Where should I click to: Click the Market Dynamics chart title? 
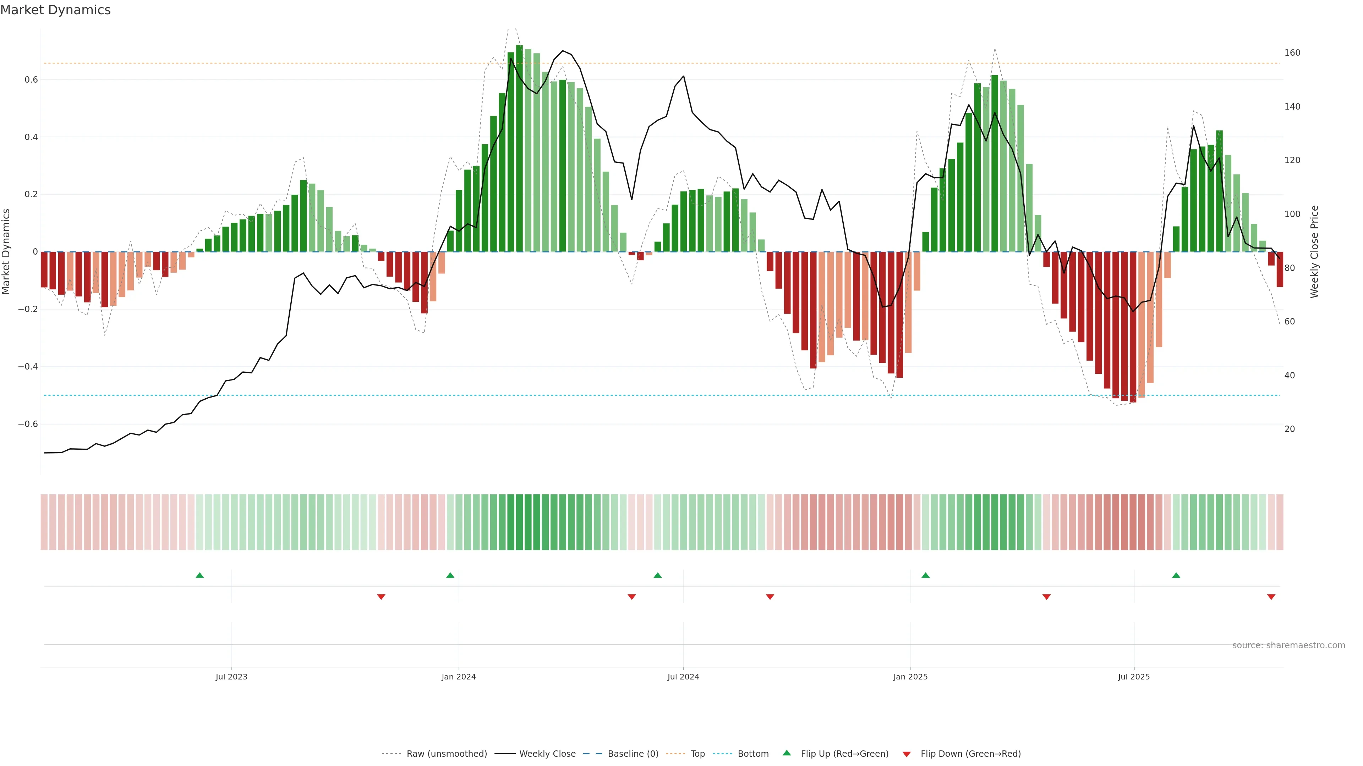[x=56, y=10]
